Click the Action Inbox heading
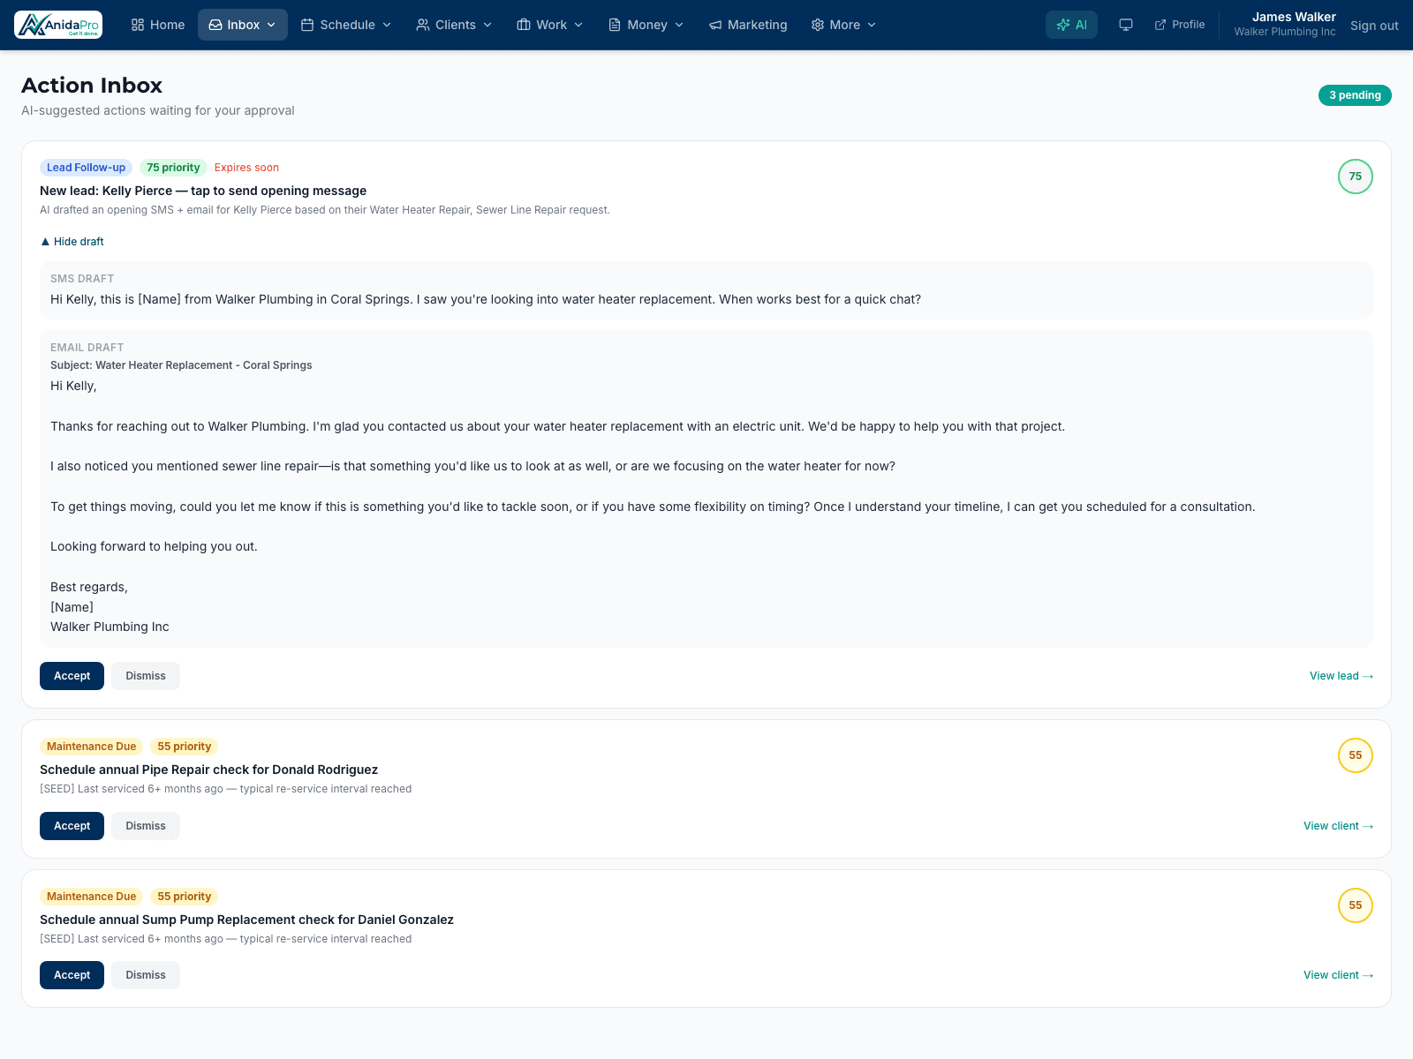 point(92,86)
